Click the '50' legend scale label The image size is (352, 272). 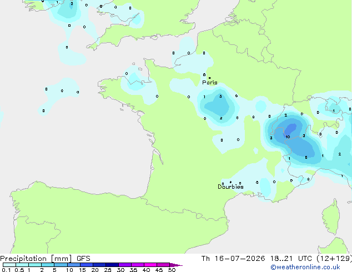172,270
